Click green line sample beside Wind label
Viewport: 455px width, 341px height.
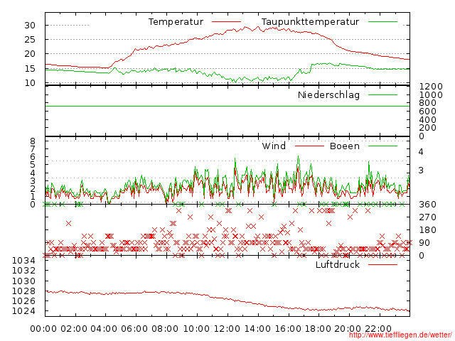306,146
